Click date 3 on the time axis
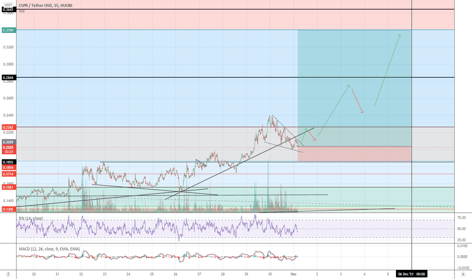This screenshot has height=279, width=472. click(x=341, y=274)
